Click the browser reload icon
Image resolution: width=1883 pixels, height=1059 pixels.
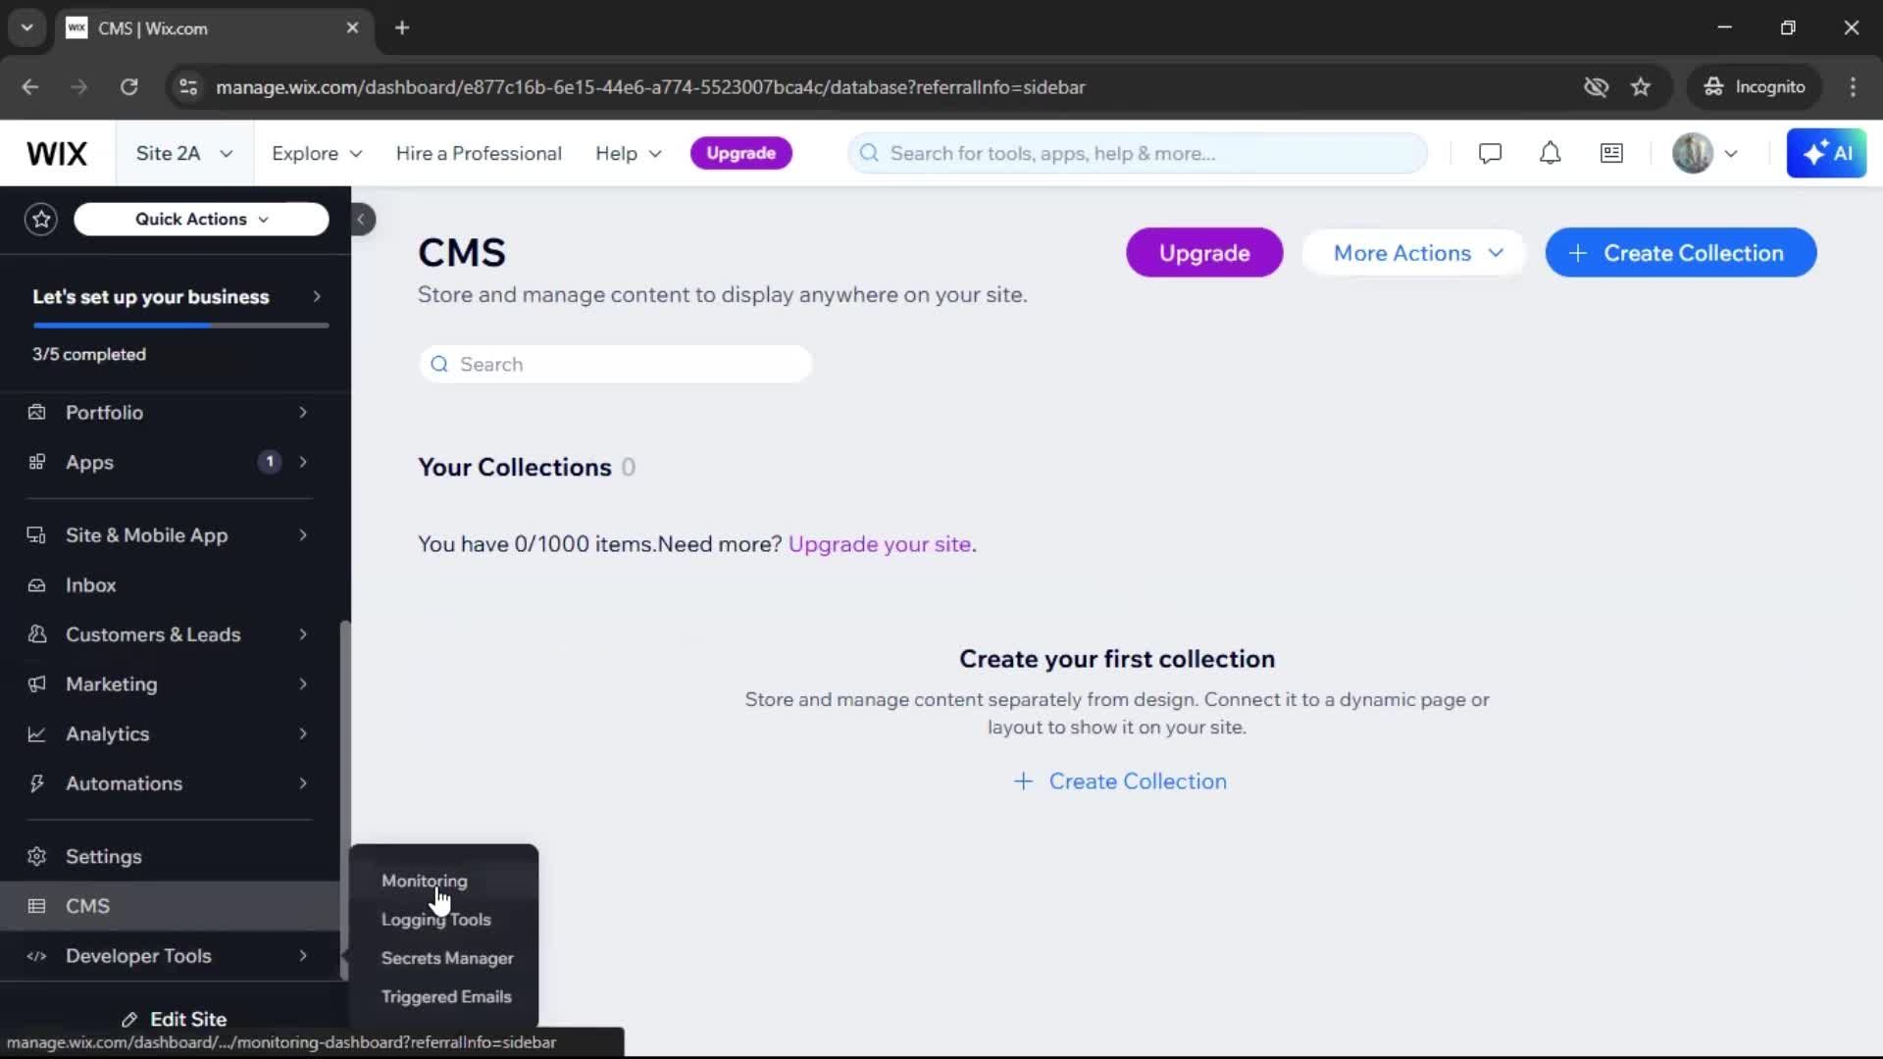[128, 87]
